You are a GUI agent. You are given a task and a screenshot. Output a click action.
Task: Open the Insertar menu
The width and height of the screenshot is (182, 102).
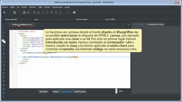pyautogui.click(x=24, y=7)
